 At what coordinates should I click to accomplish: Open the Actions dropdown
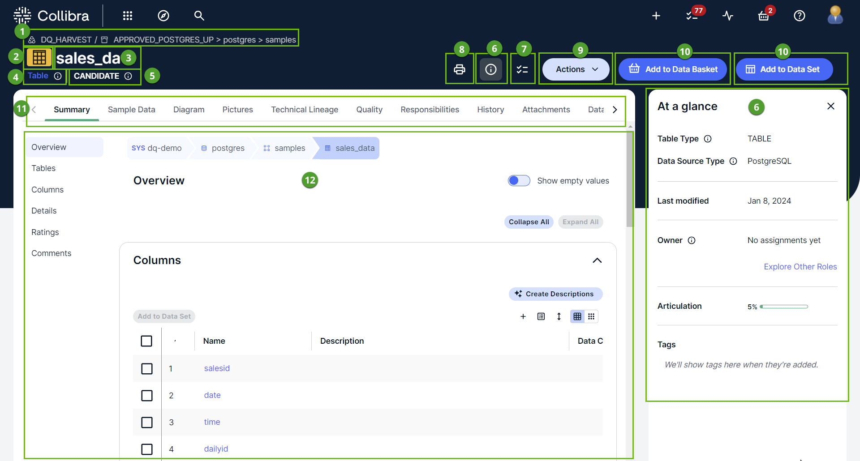576,69
